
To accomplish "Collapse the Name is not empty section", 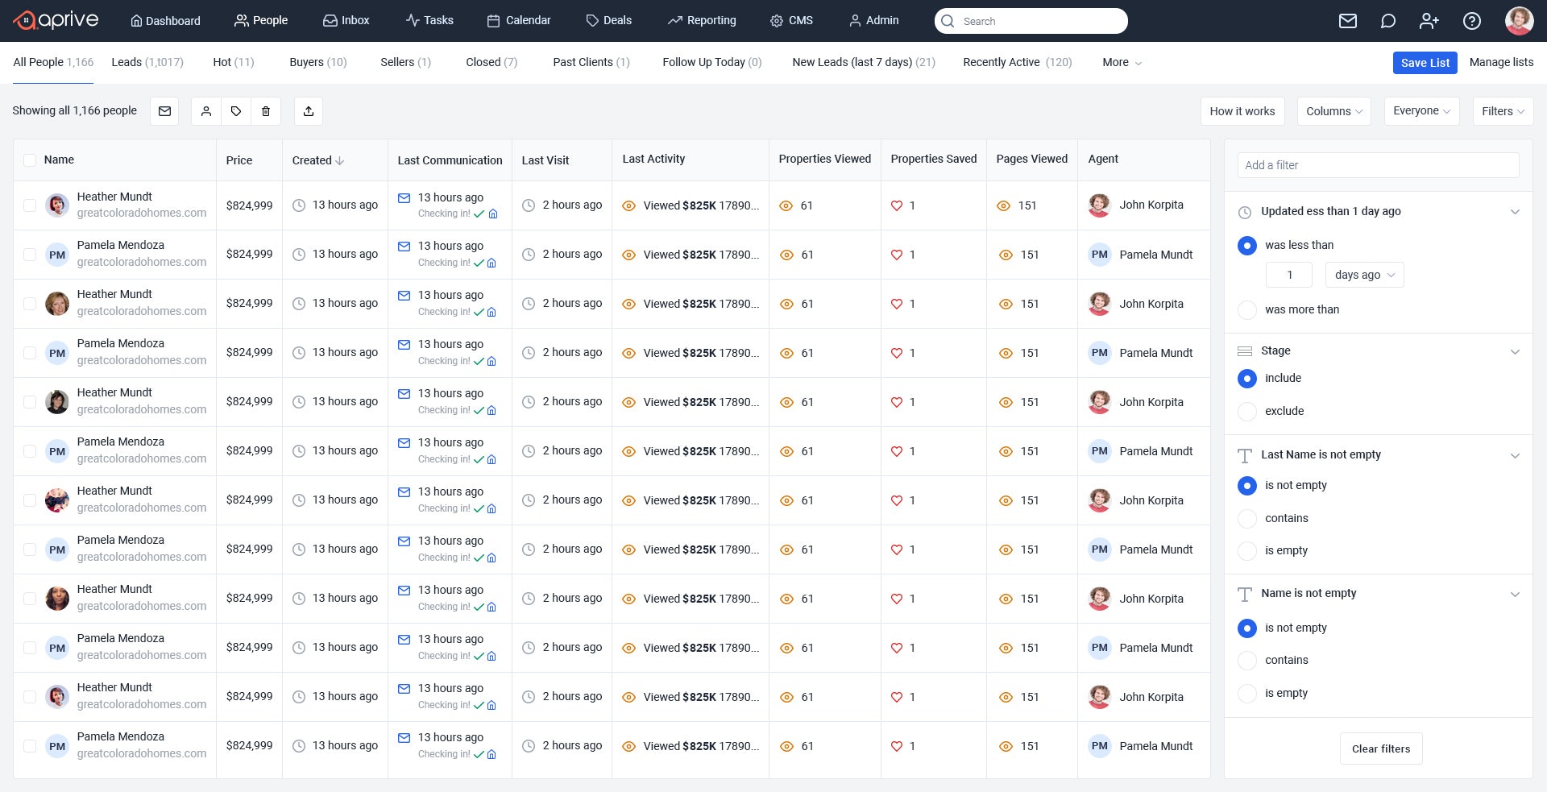I will pyautogui.click(x=1515, y=595).
